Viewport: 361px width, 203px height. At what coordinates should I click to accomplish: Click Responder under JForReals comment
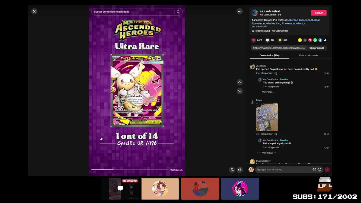click(x=267, y=73)
